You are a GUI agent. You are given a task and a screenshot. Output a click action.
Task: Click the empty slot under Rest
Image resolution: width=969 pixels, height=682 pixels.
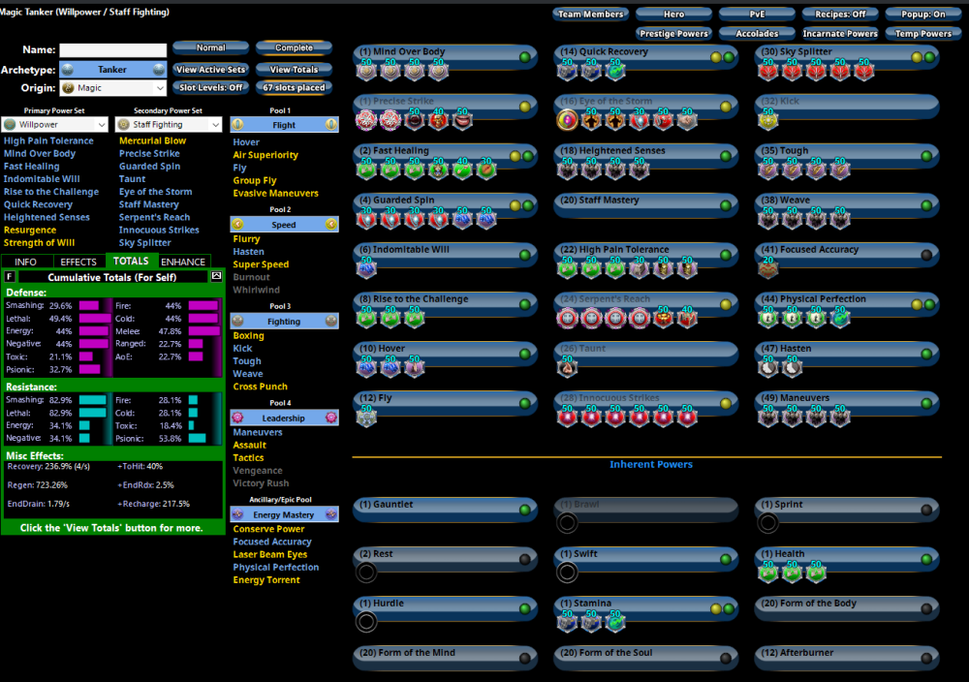(x=366, y=573)
